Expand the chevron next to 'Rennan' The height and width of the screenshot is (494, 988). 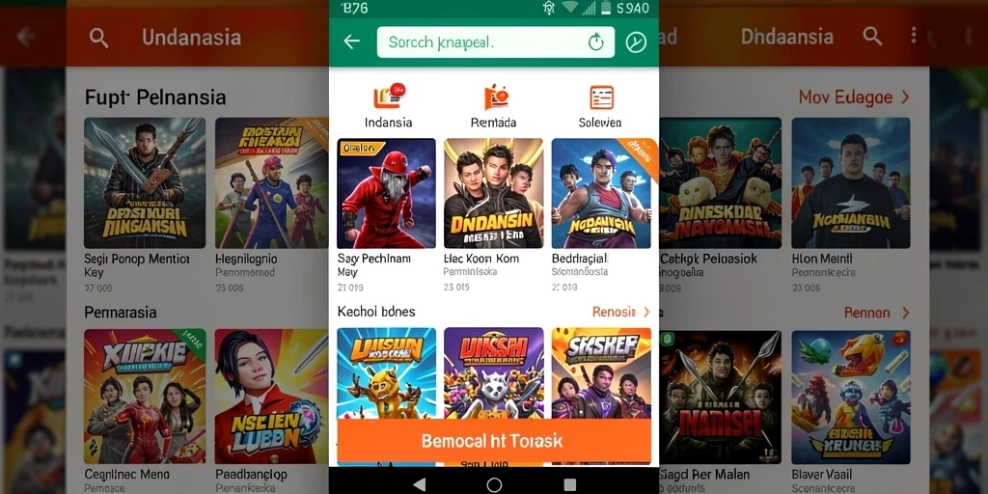pos(905,313)
